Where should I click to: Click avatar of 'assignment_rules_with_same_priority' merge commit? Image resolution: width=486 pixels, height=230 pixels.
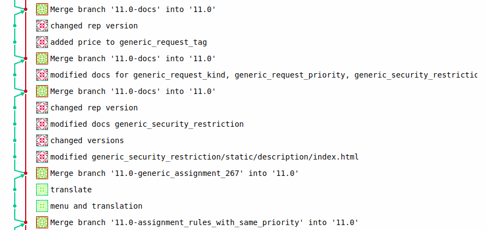(x=42, y=222)
